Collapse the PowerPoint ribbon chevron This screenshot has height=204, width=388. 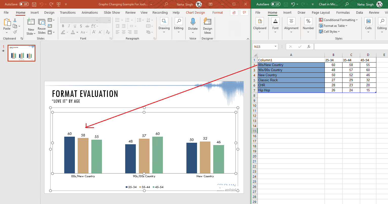point(248,39)
